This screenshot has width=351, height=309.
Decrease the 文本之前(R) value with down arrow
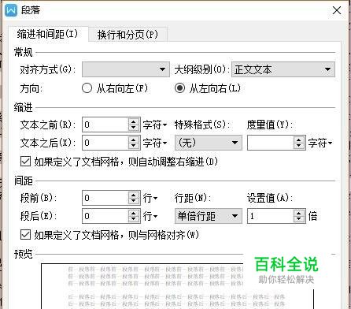[x=134, y=128]
